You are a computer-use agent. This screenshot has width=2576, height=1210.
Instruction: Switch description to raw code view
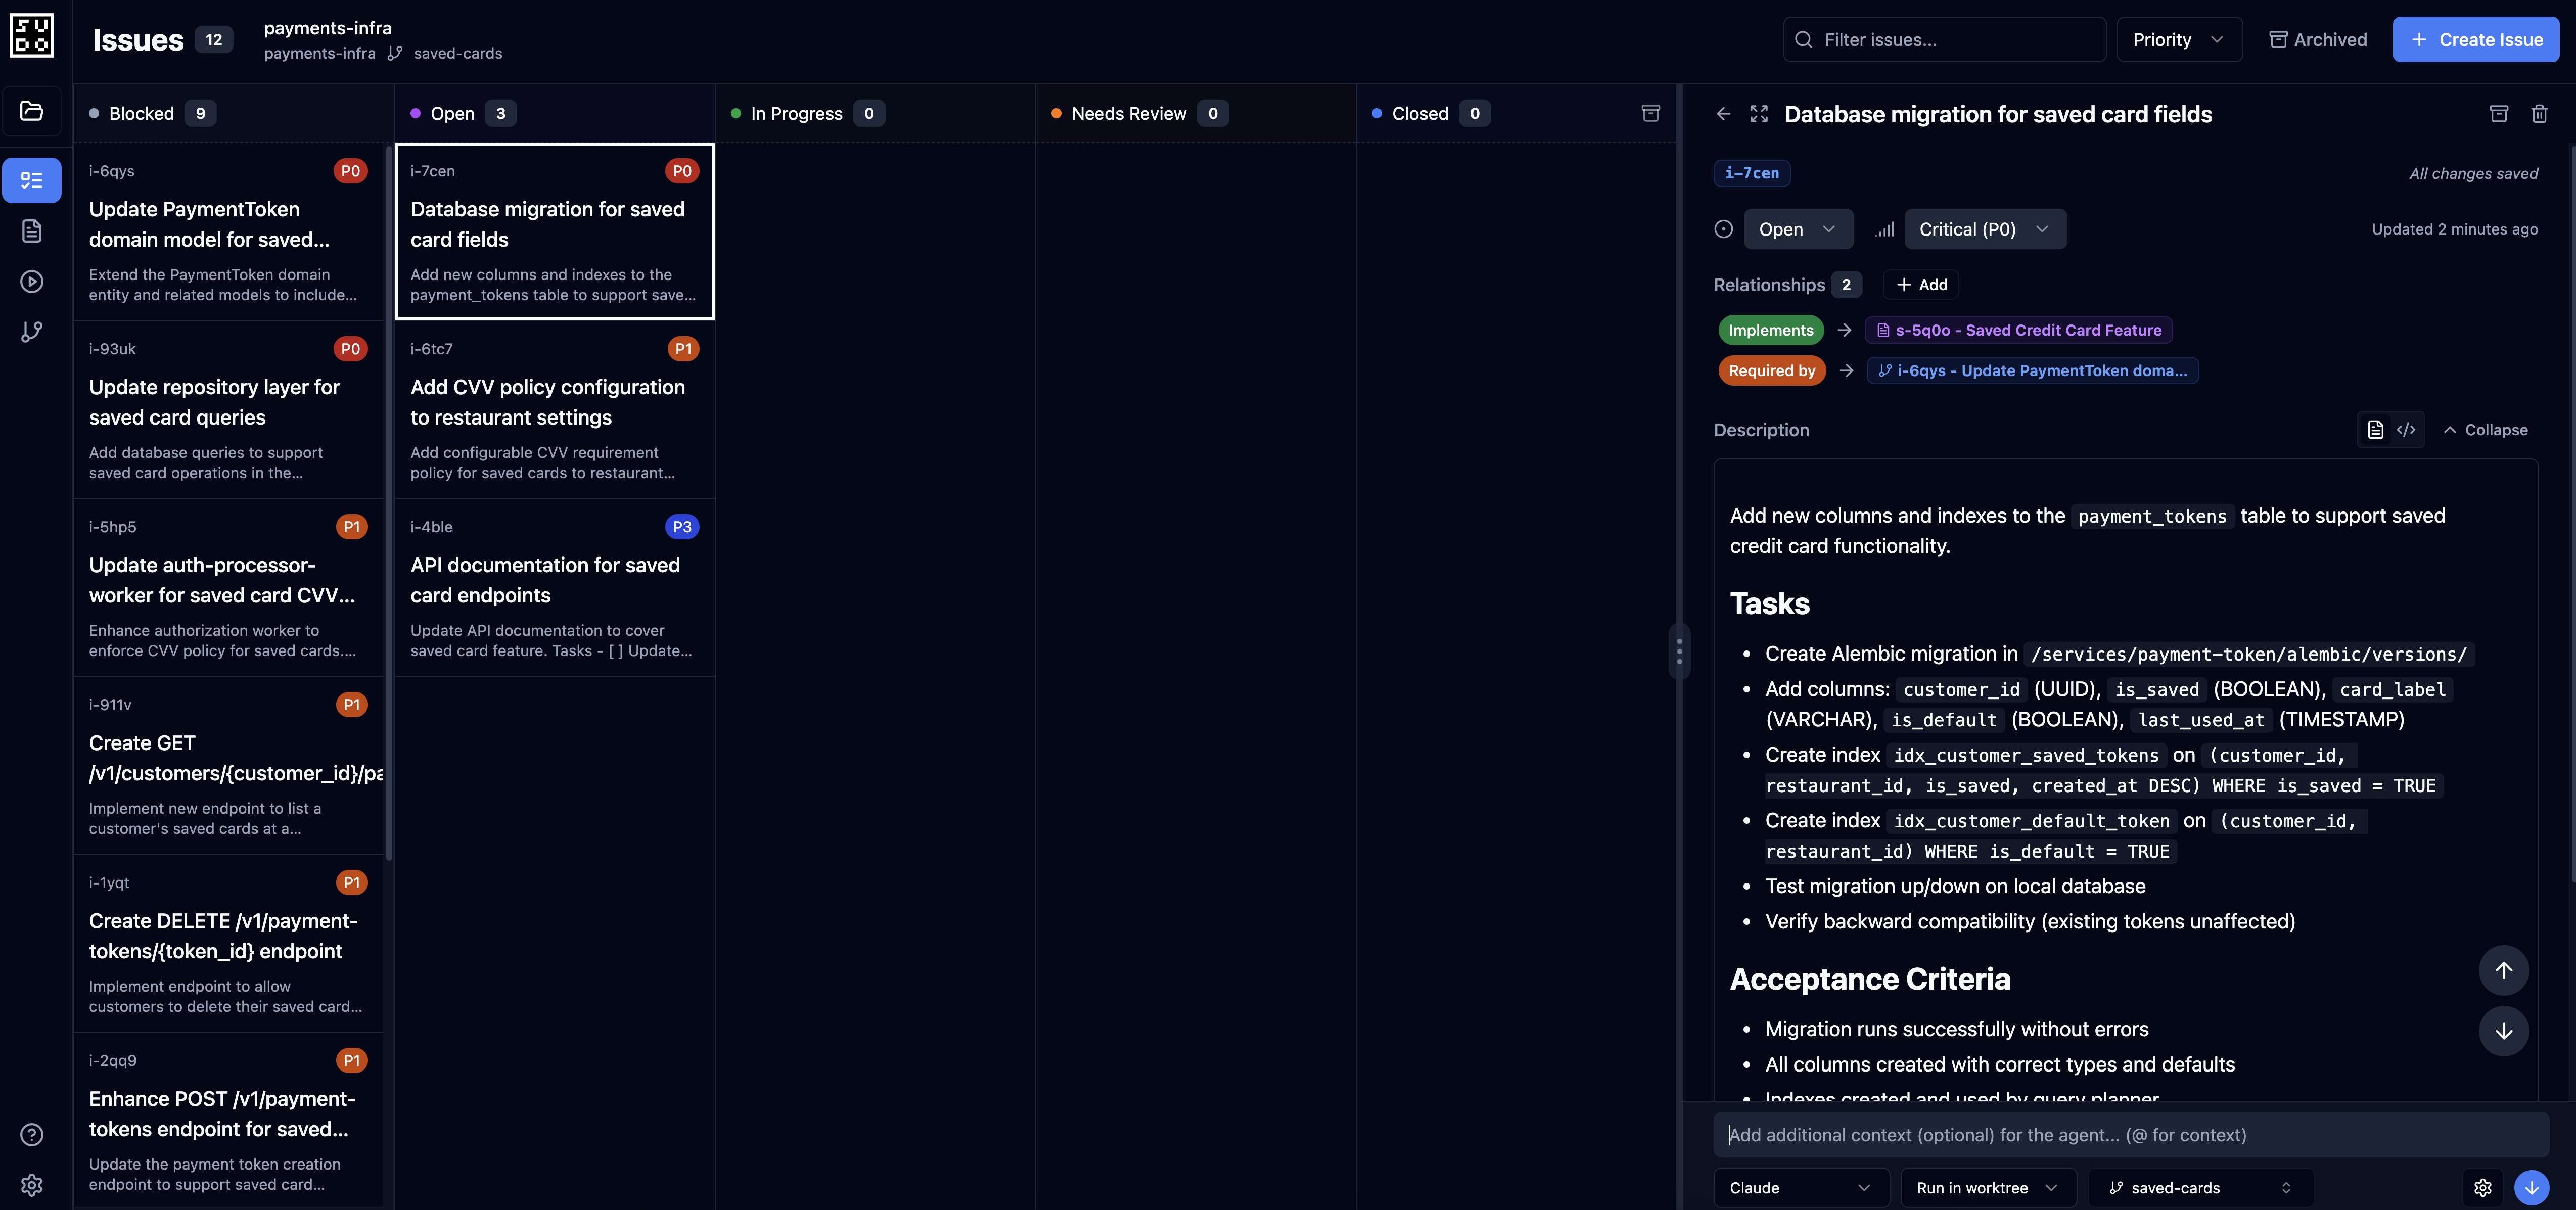[2406, 430]
